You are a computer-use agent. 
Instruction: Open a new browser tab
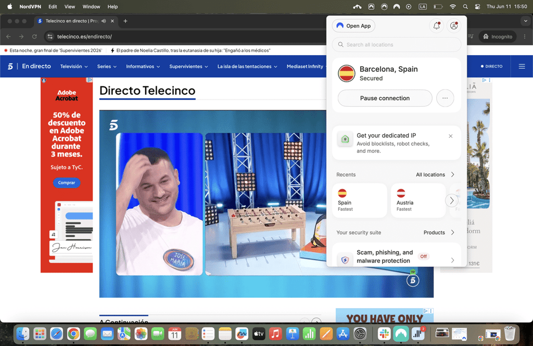[x=125, y=21]
